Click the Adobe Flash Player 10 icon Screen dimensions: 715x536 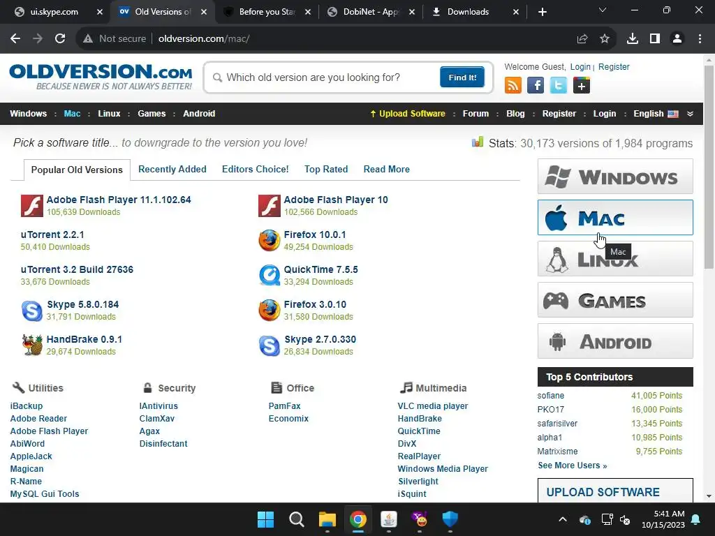(x=269, y=206)
